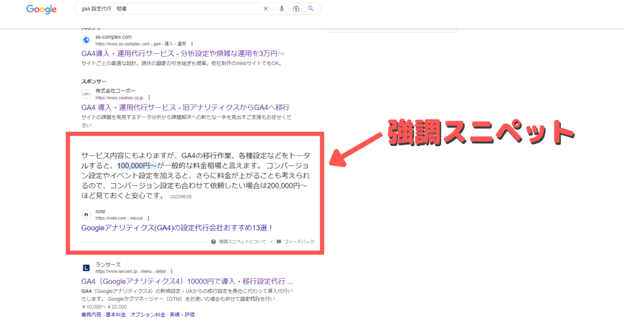
Task: Click the '実績・評価' sitelink
Action: [x=181, y=315]
